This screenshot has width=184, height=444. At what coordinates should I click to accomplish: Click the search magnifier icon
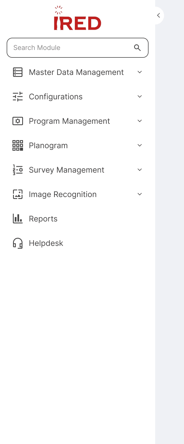137,48
